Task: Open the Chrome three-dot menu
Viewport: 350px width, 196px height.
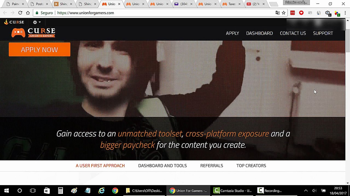Action: tap(345, 13)
